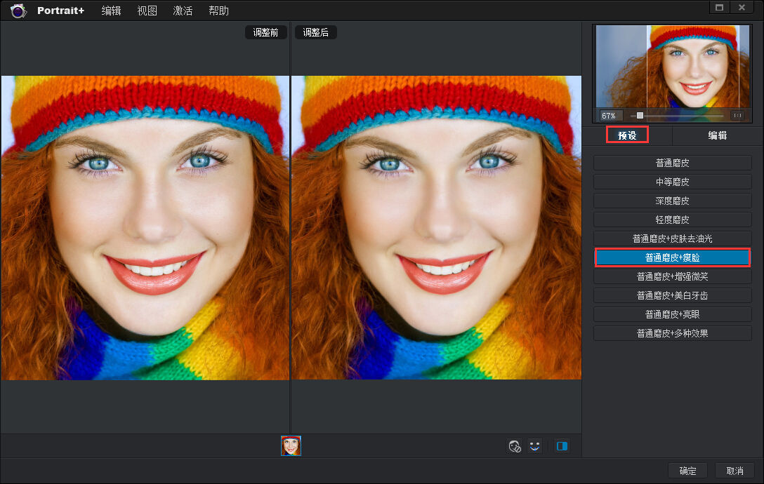Switch to the 预设 tab
764x484 pixels.
pyautogui.click(x=627, y=135)
